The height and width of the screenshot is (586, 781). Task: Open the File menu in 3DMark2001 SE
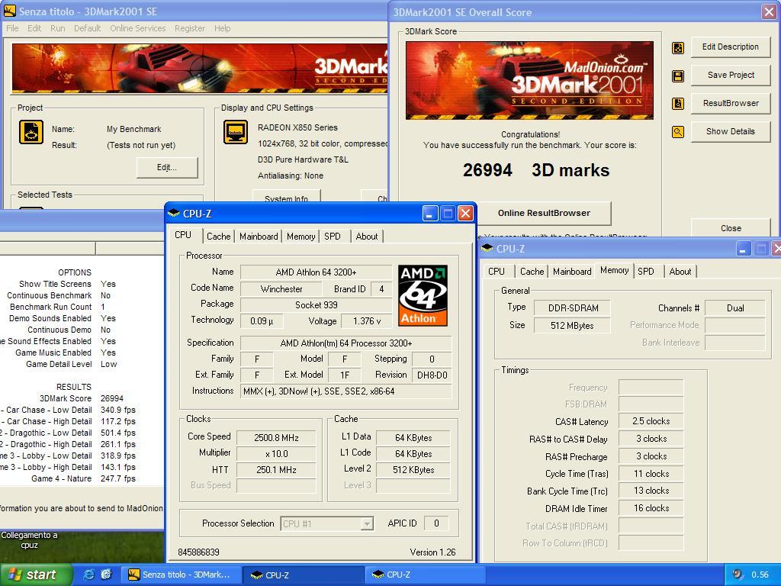point(12,28)
